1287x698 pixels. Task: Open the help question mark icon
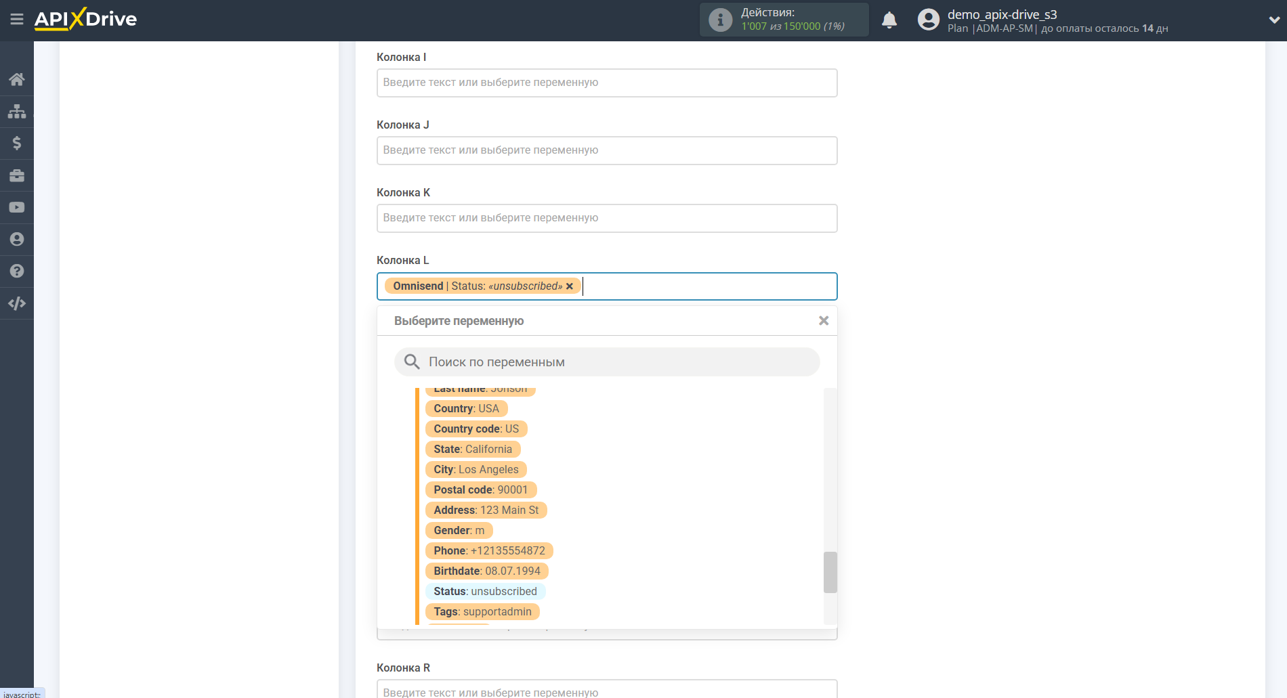coord(17,271)
